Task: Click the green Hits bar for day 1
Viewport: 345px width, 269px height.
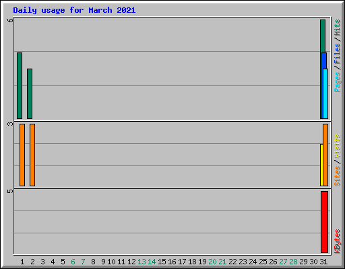Action: click(x=20, y=85)
